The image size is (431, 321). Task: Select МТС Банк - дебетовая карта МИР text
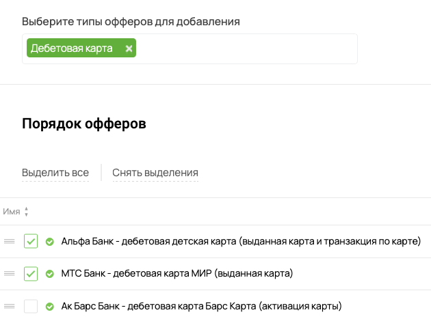(x=177, y=273)
